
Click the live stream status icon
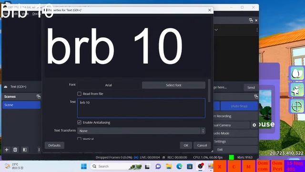tap(136, 157)
